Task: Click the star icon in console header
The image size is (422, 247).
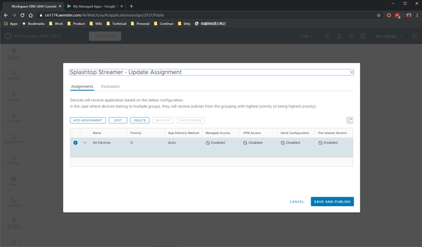Action: click(x=351, y=36)
